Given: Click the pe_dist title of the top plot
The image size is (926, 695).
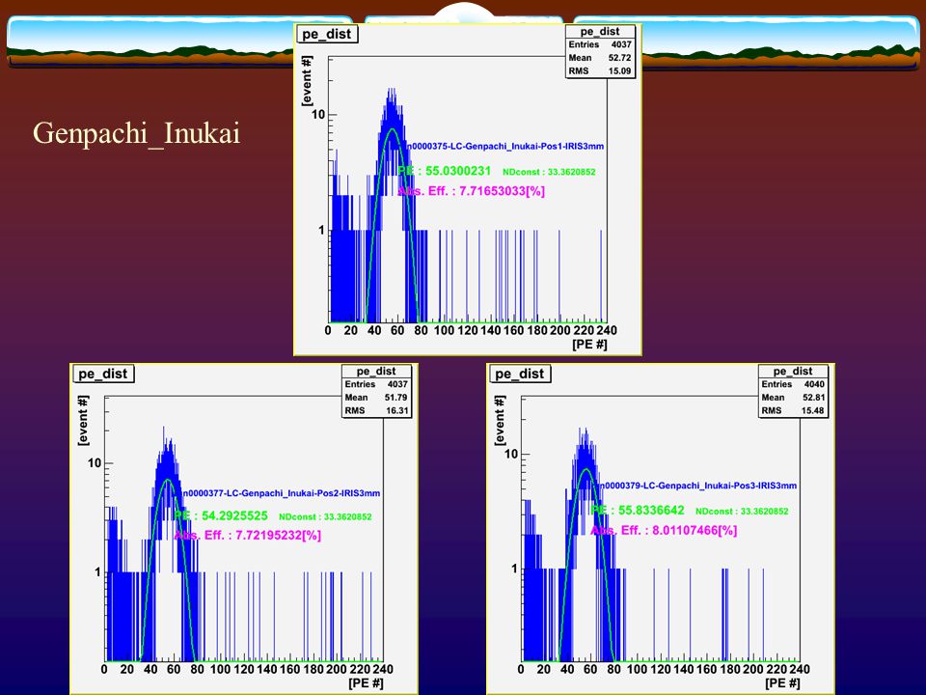Looking at the screenshot, I should [327, 35].
